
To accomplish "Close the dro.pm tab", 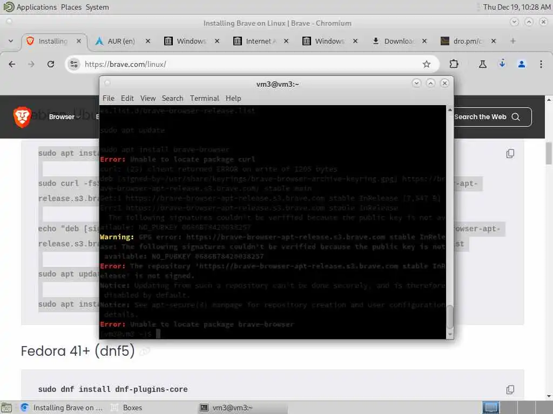I will click(494, 41).
